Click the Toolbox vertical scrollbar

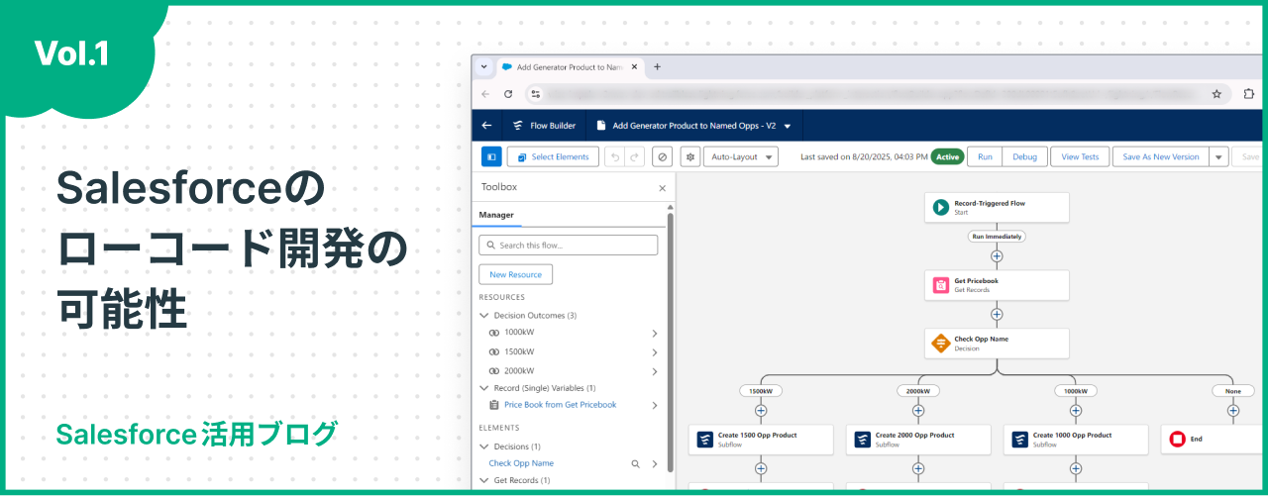671,342
